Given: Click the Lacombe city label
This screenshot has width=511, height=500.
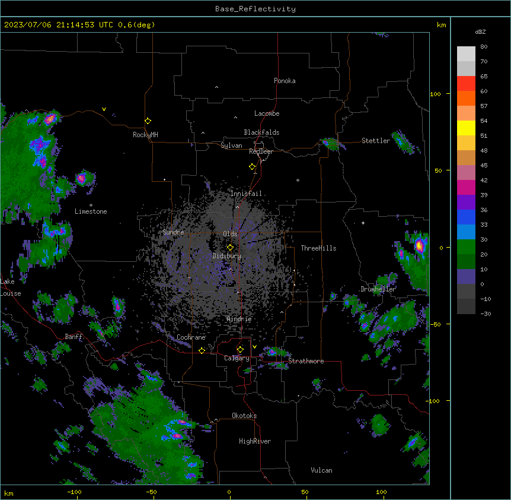Looking at the screenshot, I should 267,113.
